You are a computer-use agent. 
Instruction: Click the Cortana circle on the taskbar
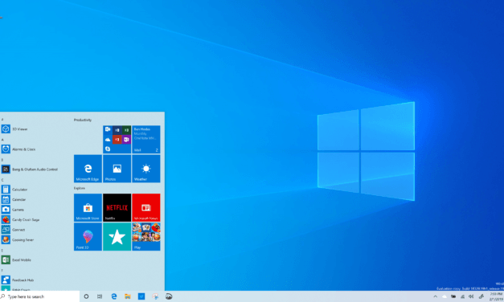[86, 296]
